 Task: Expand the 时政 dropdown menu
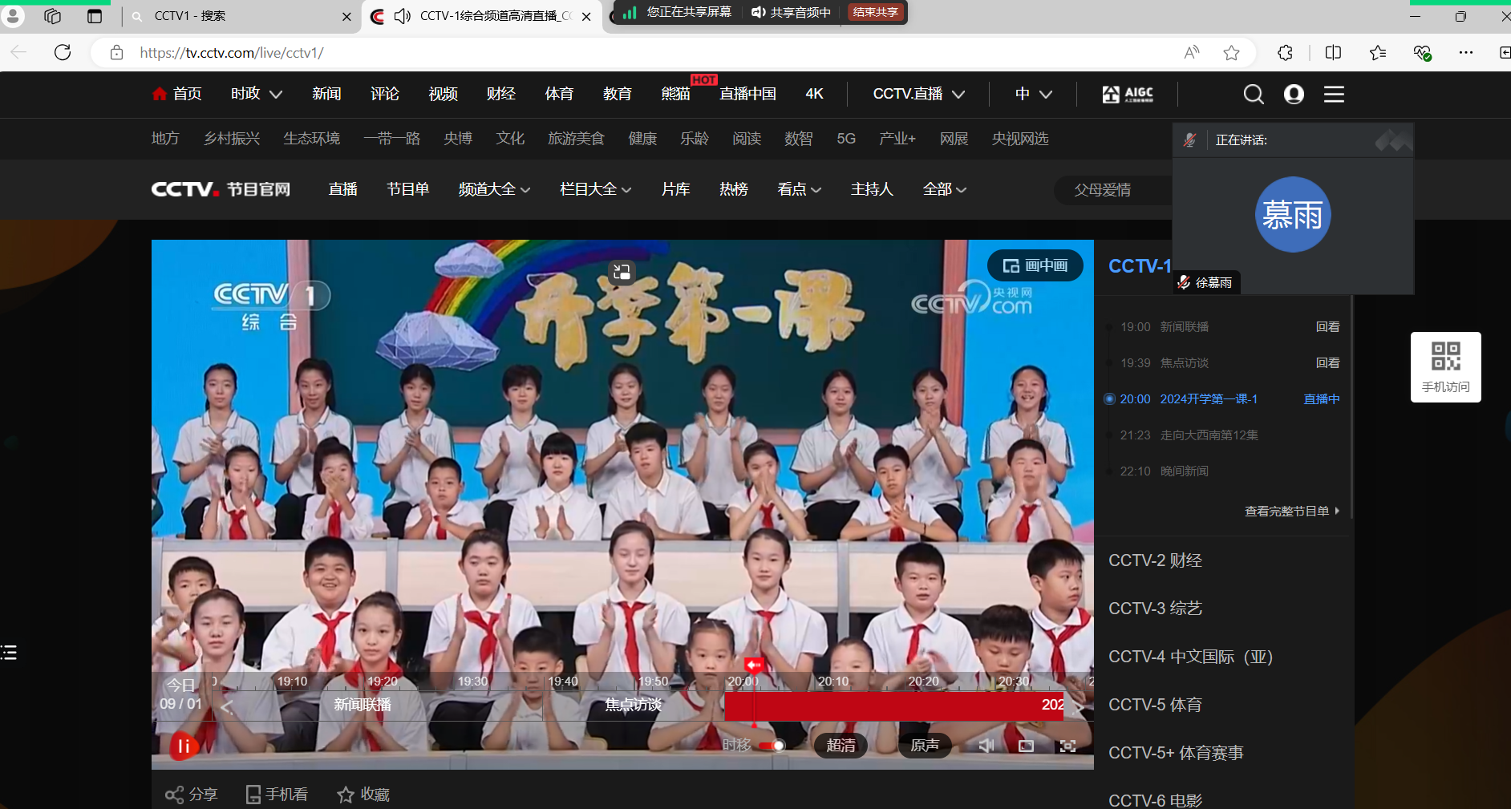[x=256, y=94]
